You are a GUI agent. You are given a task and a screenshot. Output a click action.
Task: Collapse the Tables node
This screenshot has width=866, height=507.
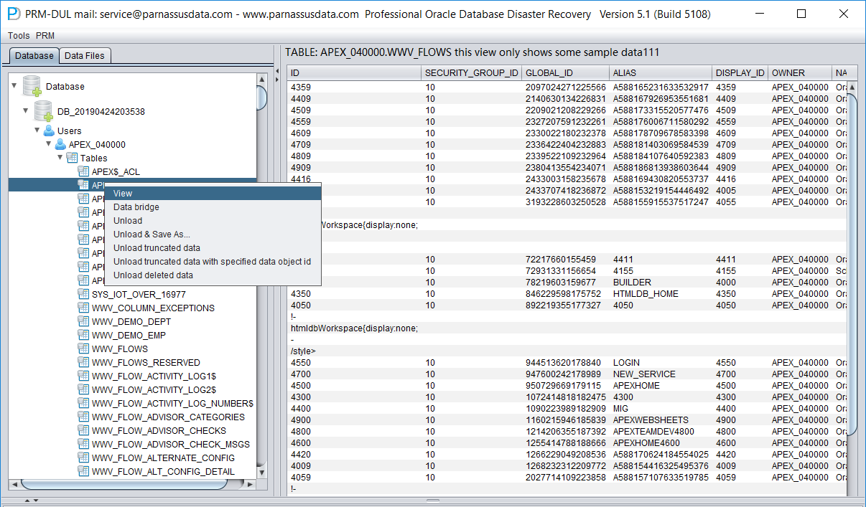(60, 158)
